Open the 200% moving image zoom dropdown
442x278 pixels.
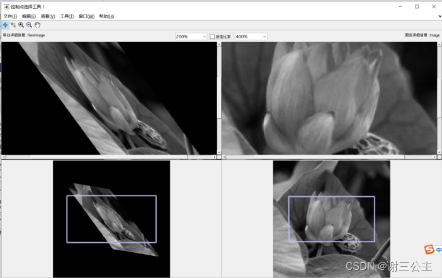191,36
